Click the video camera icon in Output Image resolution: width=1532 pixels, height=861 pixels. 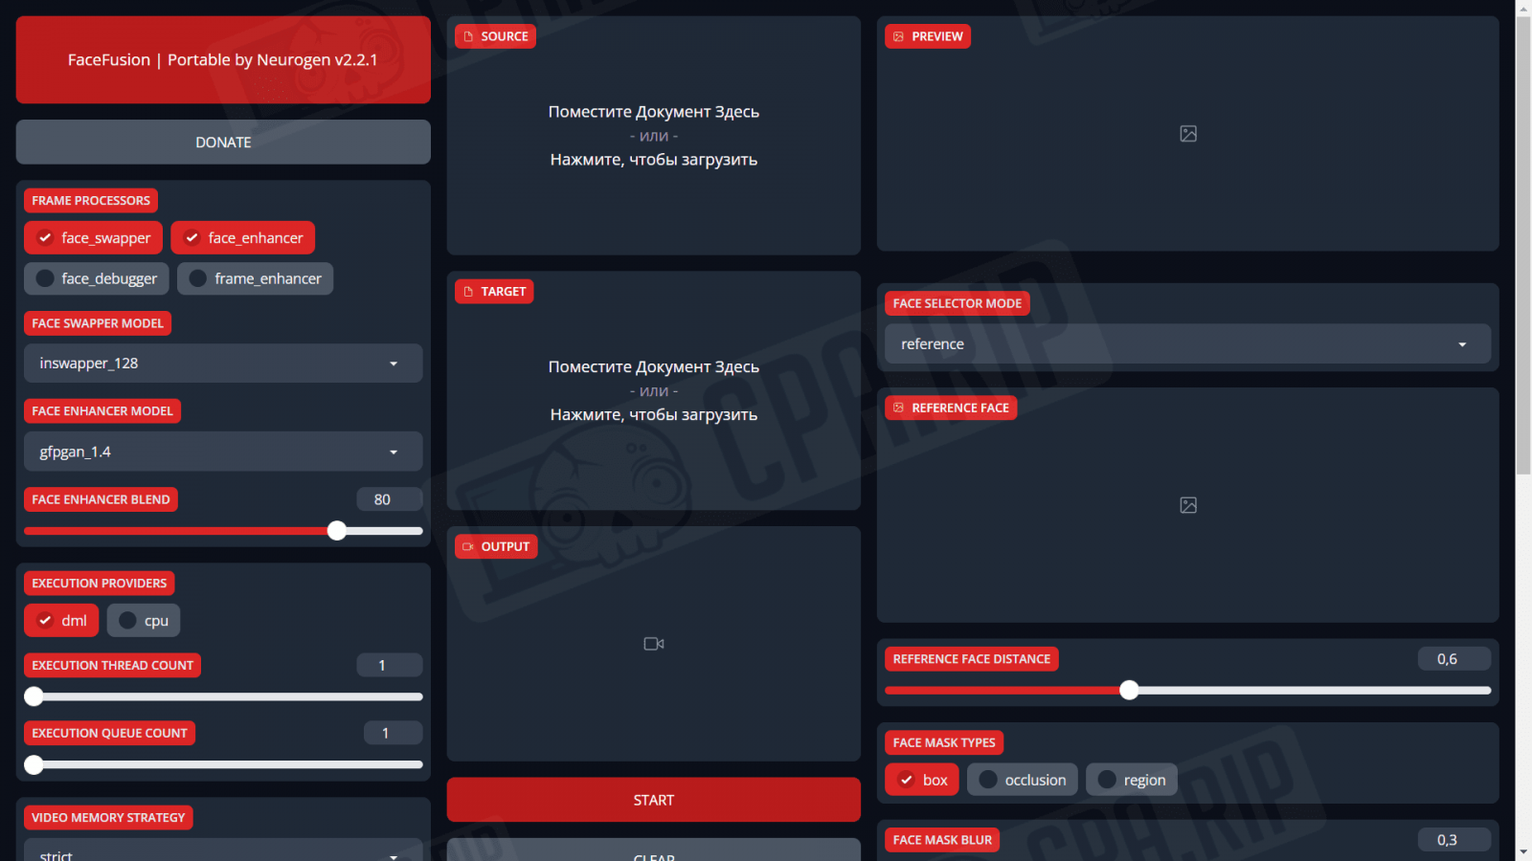coord(653,644)
